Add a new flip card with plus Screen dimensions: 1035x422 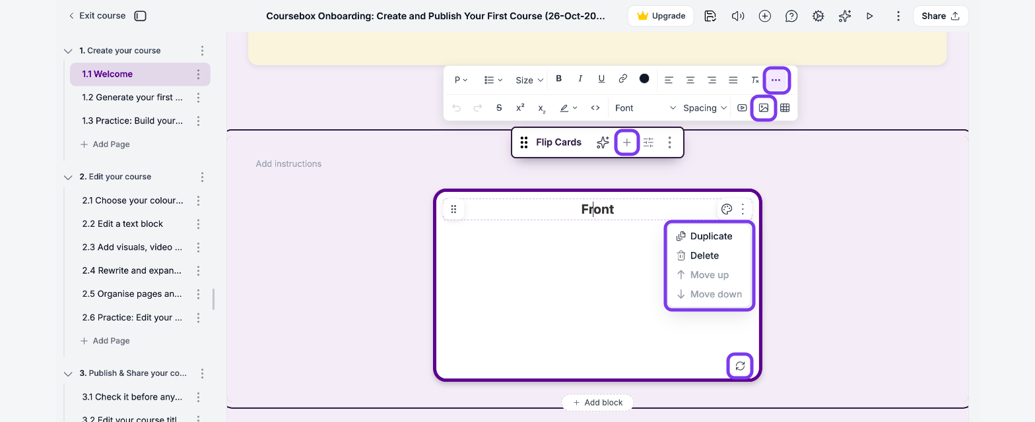[627, 142]
